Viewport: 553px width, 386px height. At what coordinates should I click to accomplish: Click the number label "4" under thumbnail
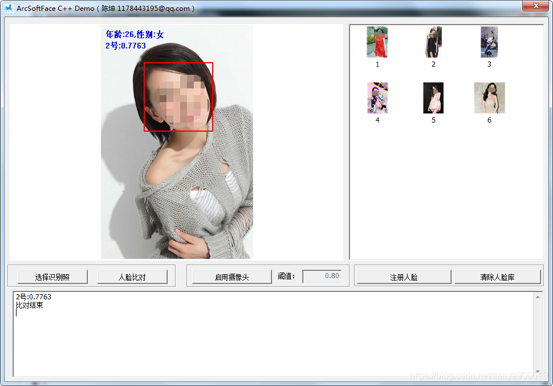(377, 120)
